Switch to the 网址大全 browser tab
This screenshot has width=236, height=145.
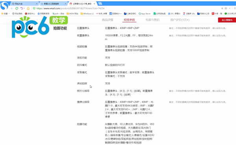pyautogui.click(x=24, y=4)
